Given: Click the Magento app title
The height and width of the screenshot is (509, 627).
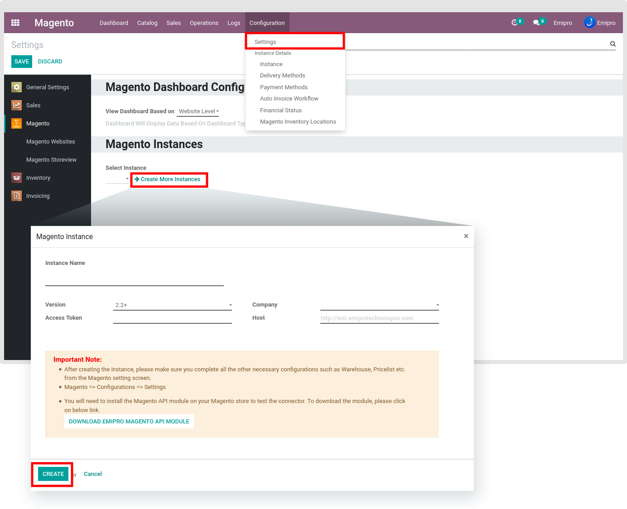Looking at the screenshot, I should [54, 23].
